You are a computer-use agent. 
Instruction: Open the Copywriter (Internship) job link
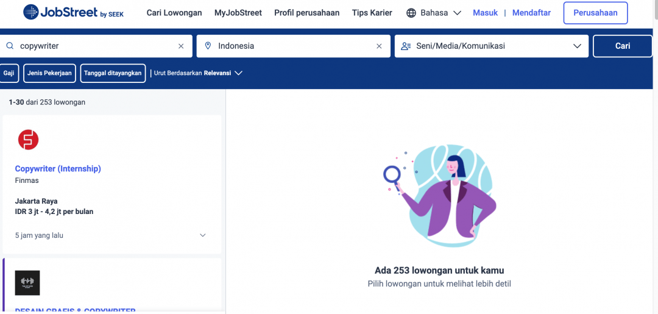pos(58,169)
